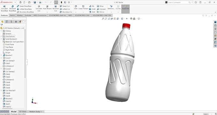Viewport: 217px width, 115px height.
Task: Open Reference Geometry tool
Action: click(111, 7)
